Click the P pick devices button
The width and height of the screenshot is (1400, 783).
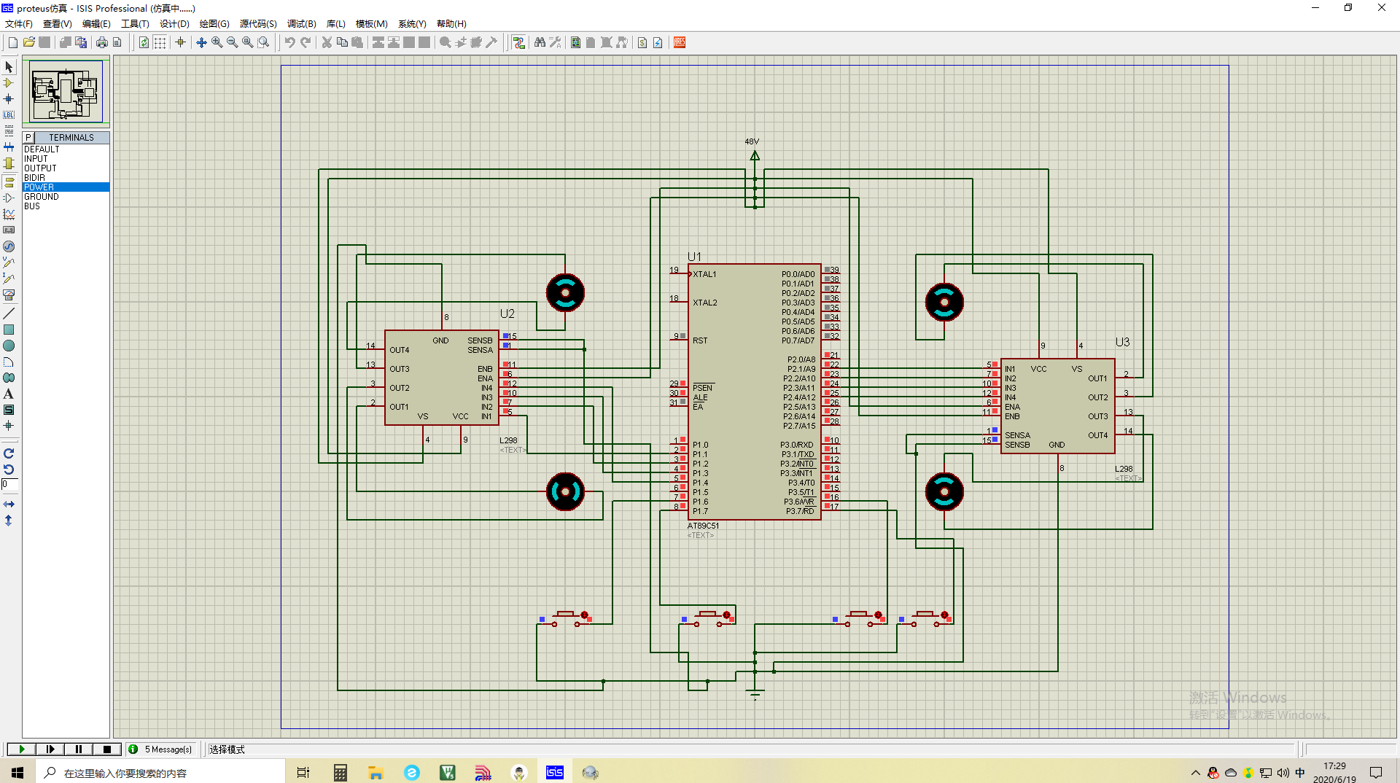28,138
